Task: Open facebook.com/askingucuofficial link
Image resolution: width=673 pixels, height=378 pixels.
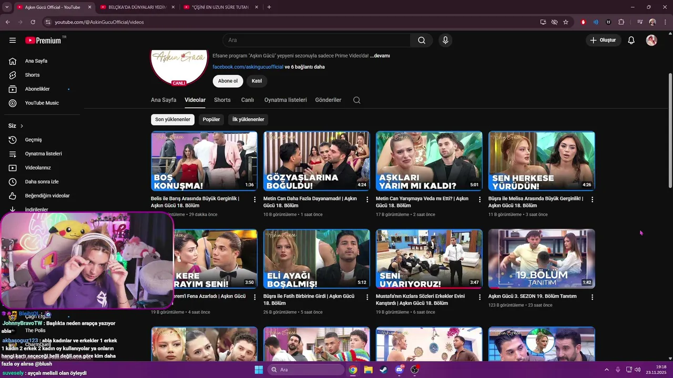Action: click(248, 67)
